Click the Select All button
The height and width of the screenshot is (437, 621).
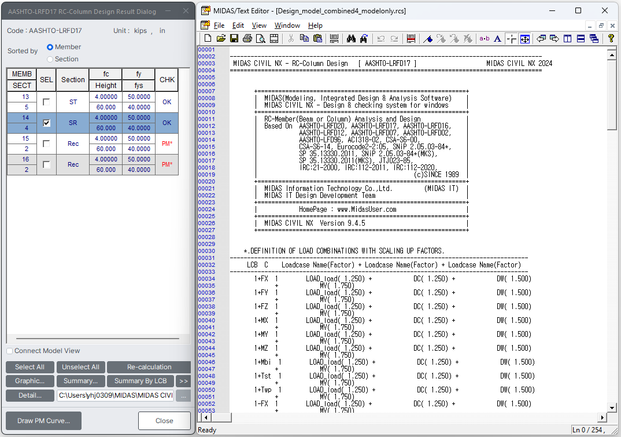29,367
